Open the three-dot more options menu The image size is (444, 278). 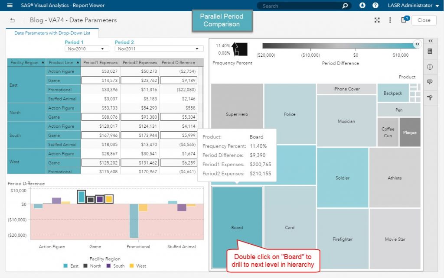390,20
